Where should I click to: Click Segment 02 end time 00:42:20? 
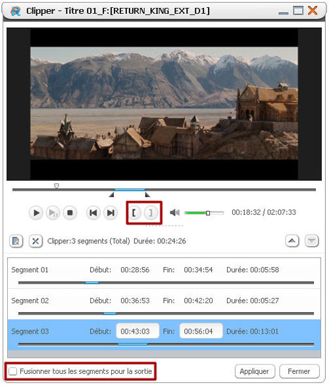[198, 301]
